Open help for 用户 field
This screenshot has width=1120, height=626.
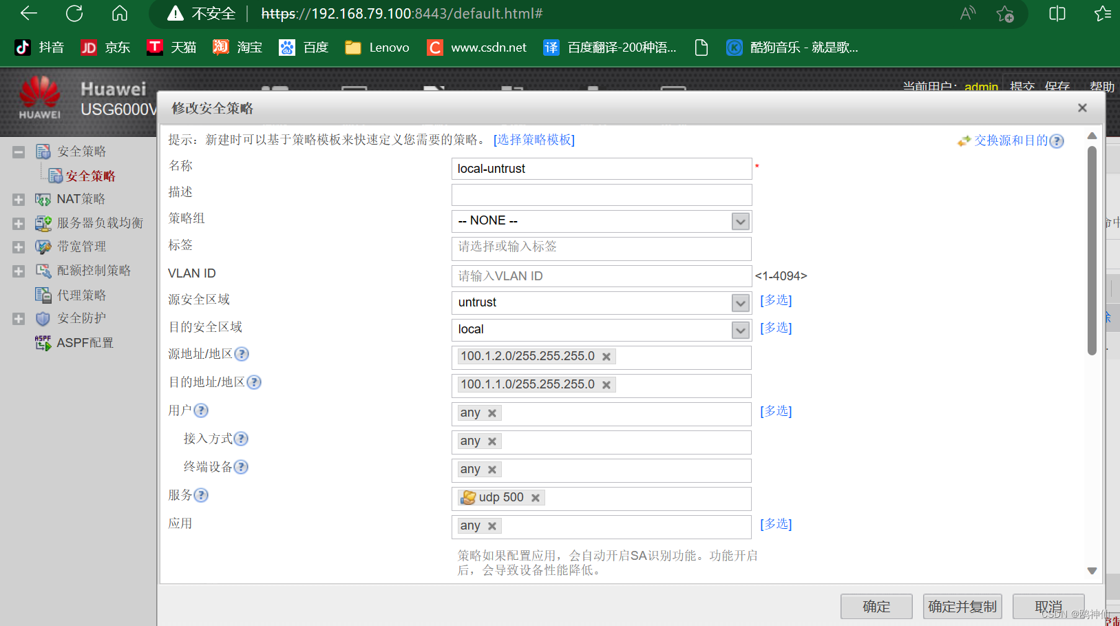(201, 410)
